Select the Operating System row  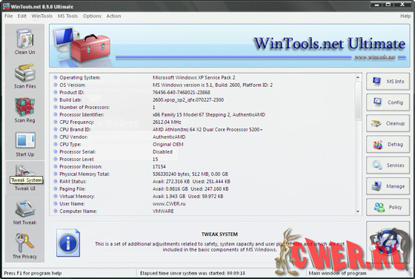(x=202, y=78)
